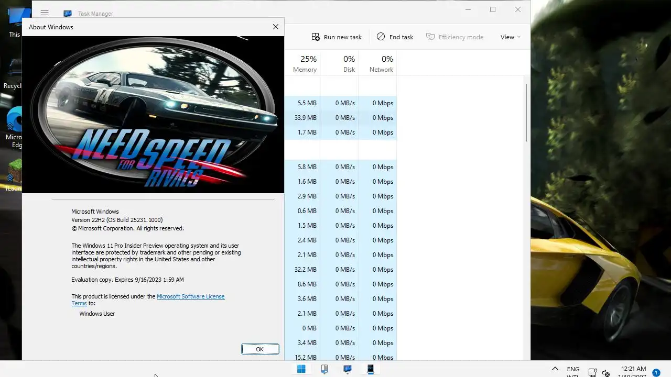Select the row with 8.6 MB memory
Viewport: 671px width, 377px height.
(x=340, y=284)
